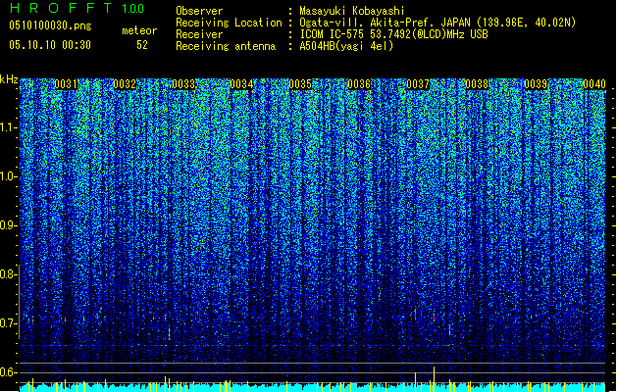Click the HROFFT 1.0.0 title text
Image resolution: width=617 pixels, height=392 pixels.
(x=77, y=8)
